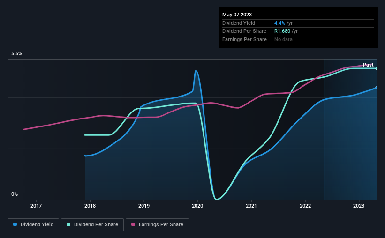Click the teal Dividend Per Share legend dot

pyautogui.click(x=68, y=224)
